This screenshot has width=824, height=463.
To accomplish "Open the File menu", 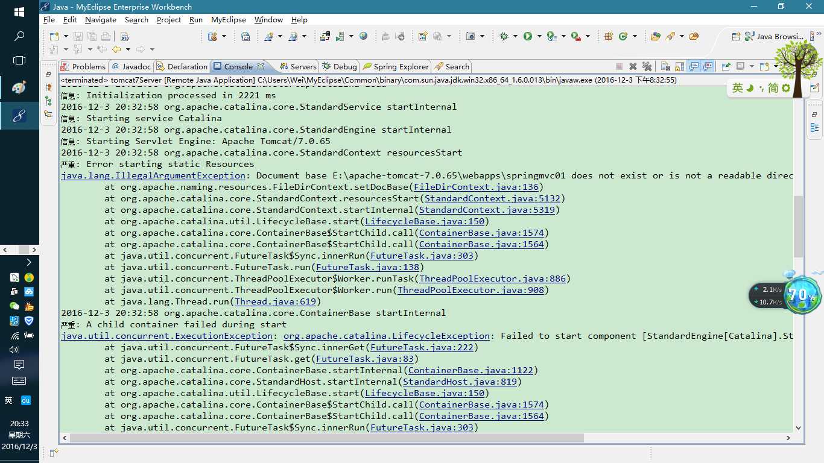I will pos(49,20).
